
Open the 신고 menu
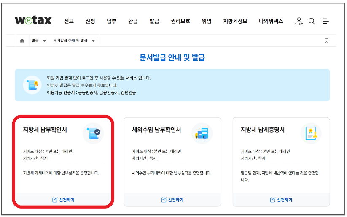(69, 21)
